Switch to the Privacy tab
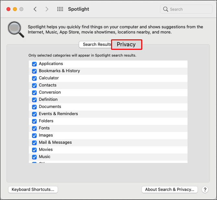Viewport: 217px width, 200px height. point(126,45)
